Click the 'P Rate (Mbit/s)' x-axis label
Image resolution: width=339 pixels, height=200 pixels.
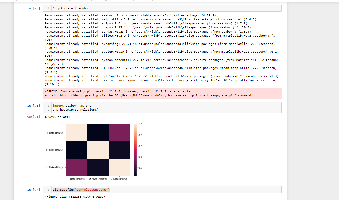pyautogui.click(x=77, y=179)
